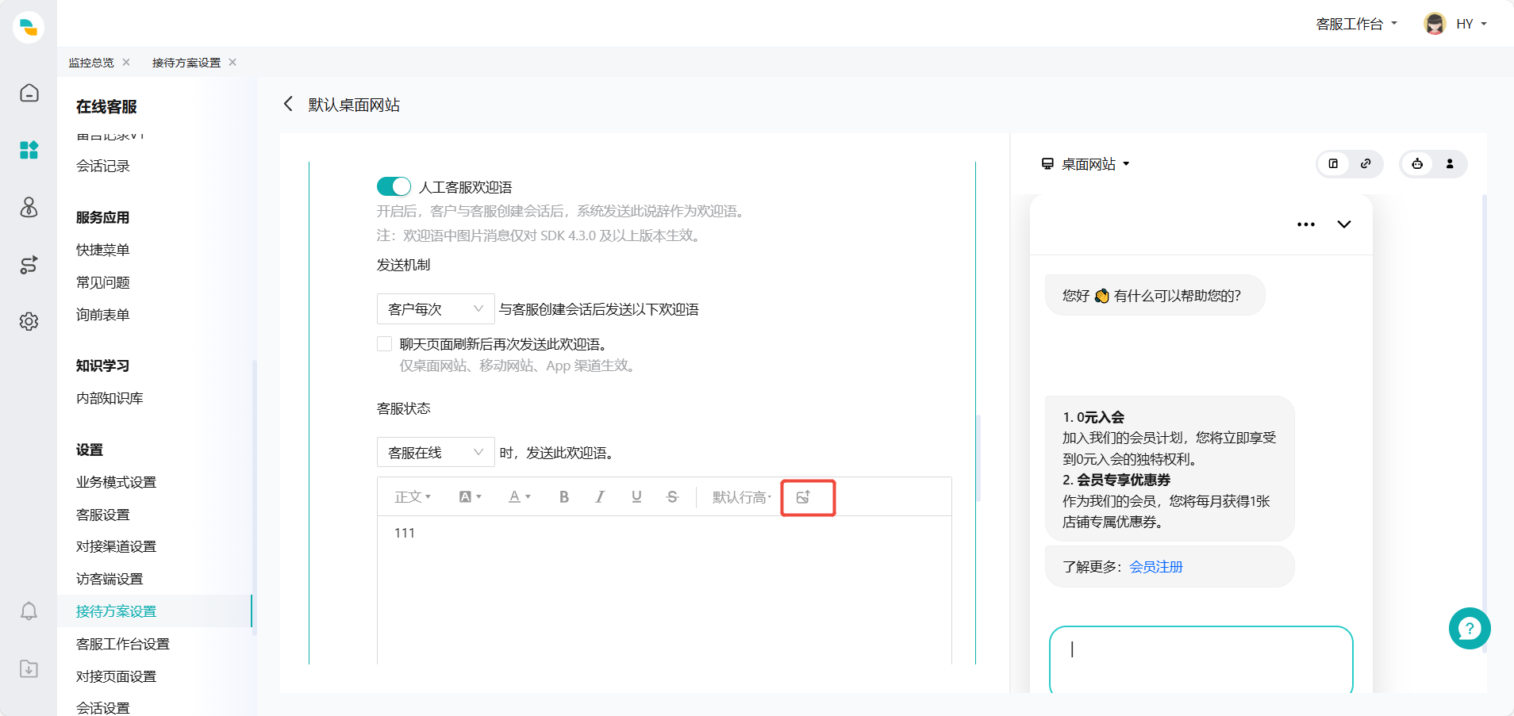Open the 客户每次 send mechanism dropdown
The width and height of the screenshot is (1514, 716).
pyautogui.click(x=435, y=308)
